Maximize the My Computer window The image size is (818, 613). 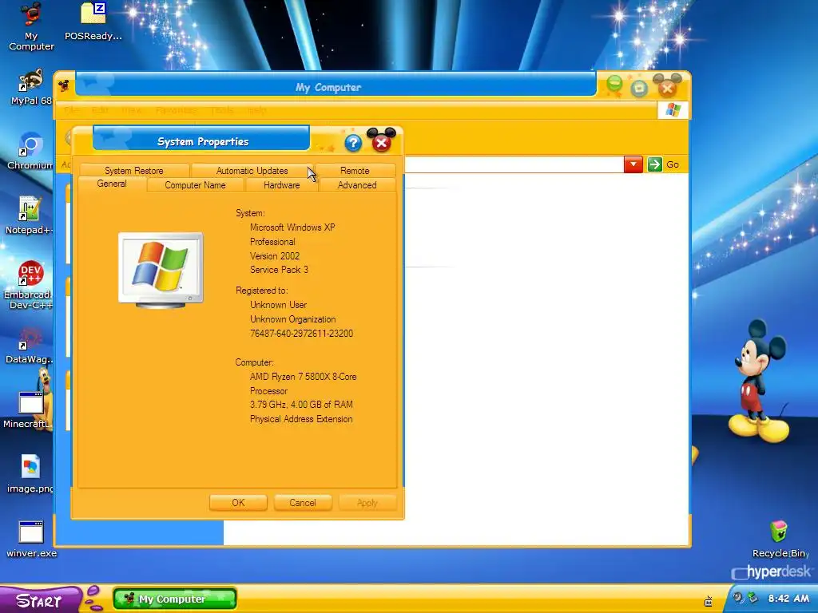click(x=639, y=88)
